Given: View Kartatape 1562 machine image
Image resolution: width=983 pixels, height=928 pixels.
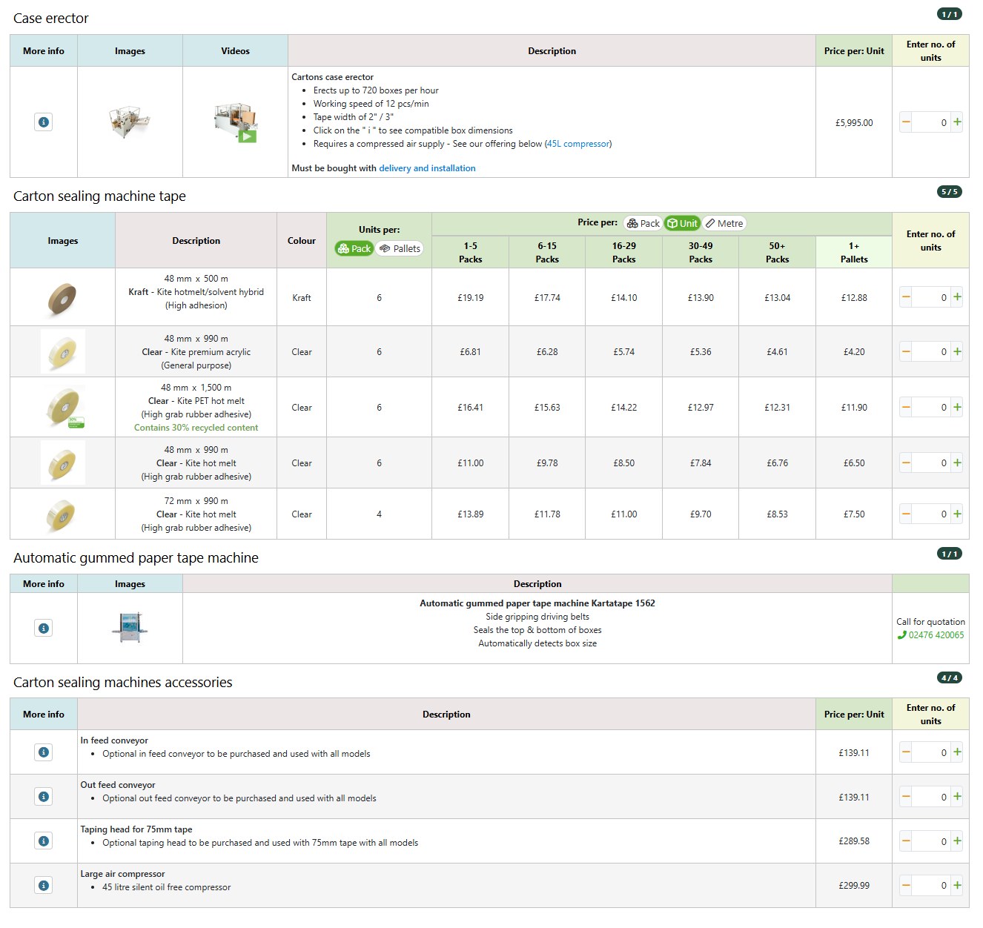Looking at the screenshot, I should coord(130,628).
